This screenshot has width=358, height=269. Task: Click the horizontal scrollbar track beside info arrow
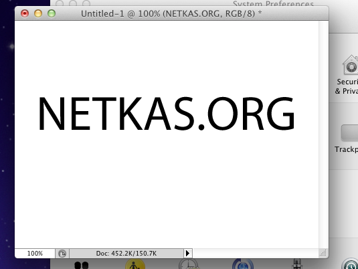click(x=256, y=254)
